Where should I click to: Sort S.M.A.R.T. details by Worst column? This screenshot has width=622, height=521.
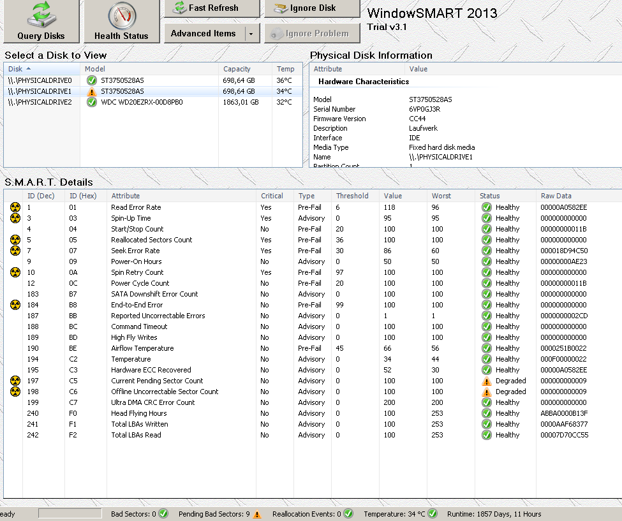coord(451,196)
